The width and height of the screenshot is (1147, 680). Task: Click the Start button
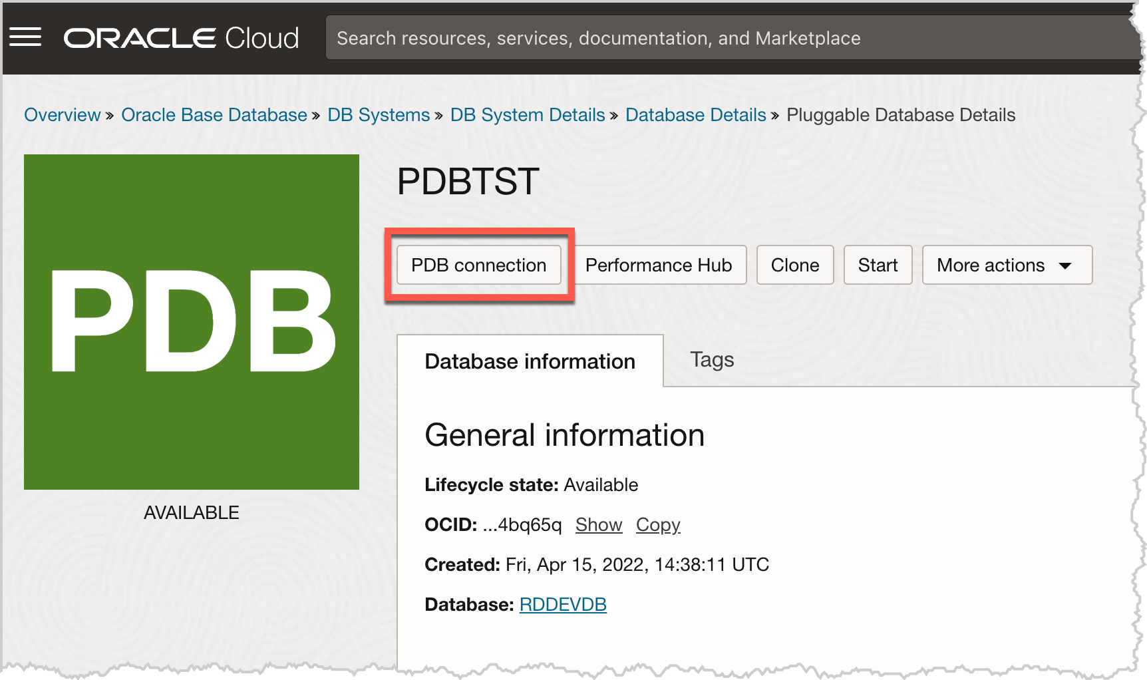pos(878,265)
